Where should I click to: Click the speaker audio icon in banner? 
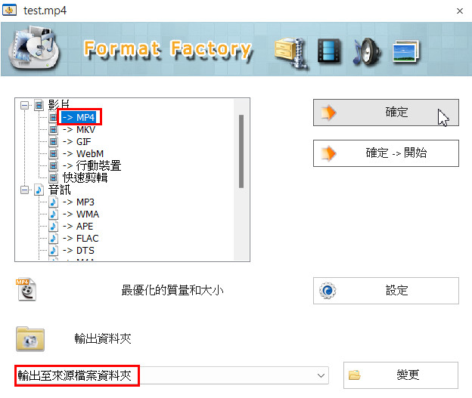(x=366, y=51)
